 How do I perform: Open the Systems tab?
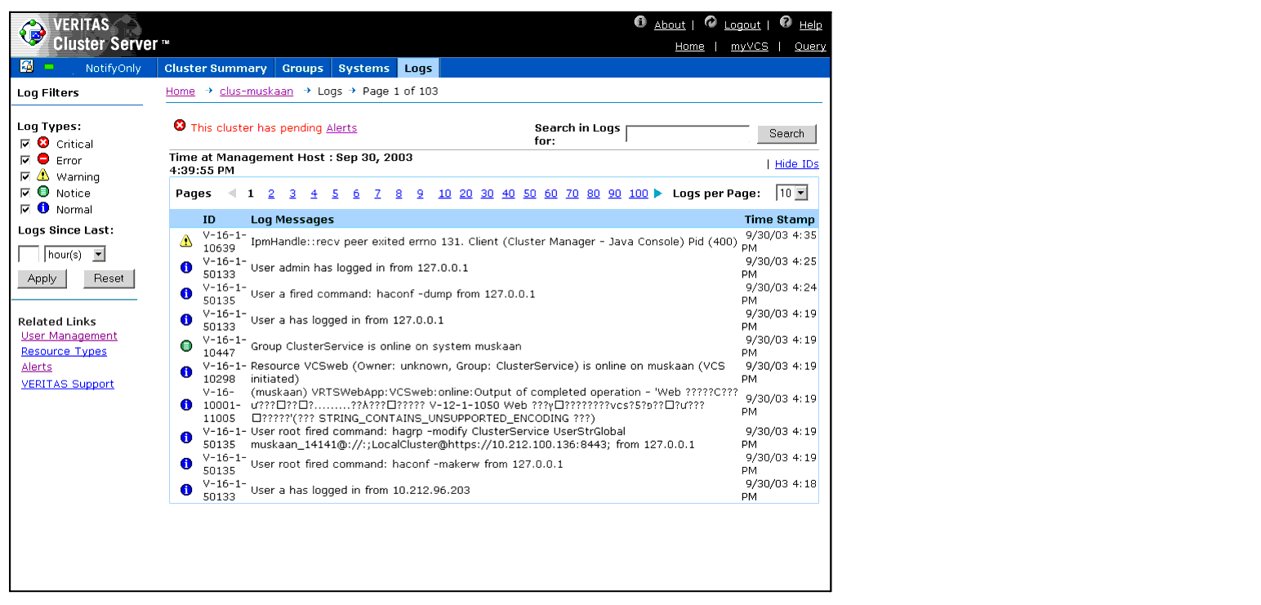click(363, 69)
